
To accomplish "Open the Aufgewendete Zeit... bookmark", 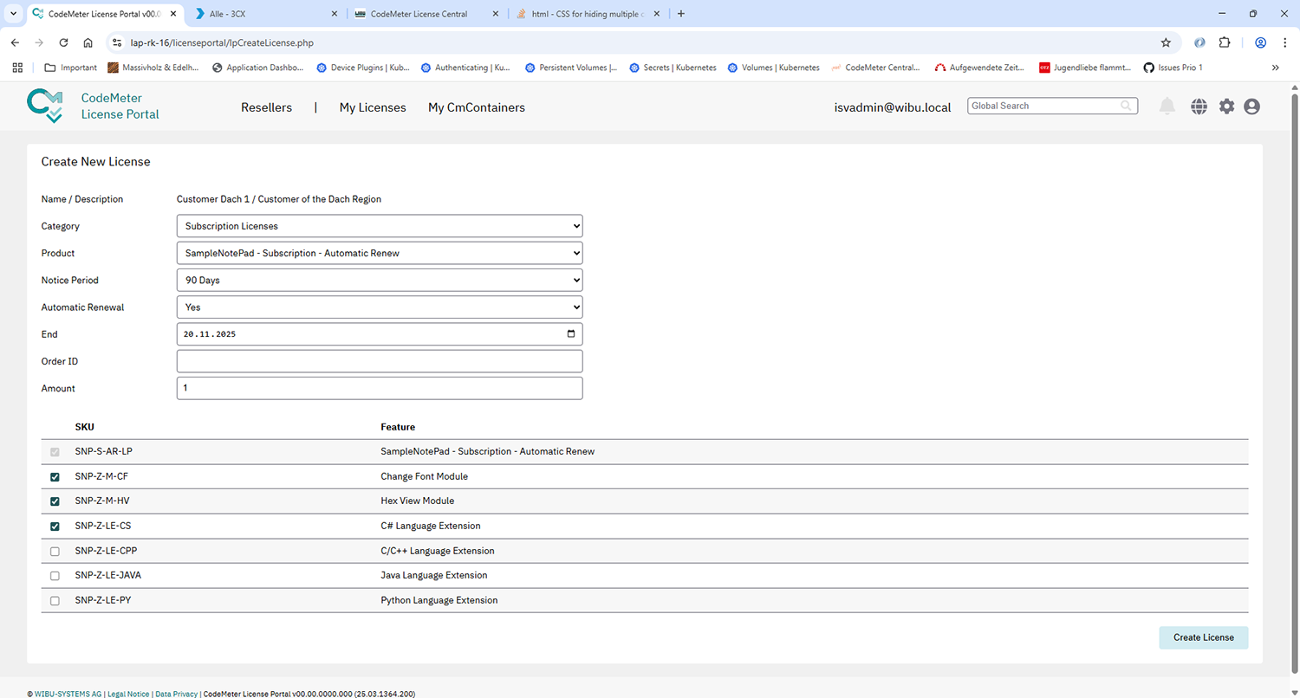I will [979, 68].
